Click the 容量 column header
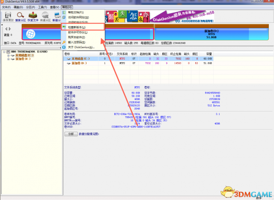 [206, 54]
